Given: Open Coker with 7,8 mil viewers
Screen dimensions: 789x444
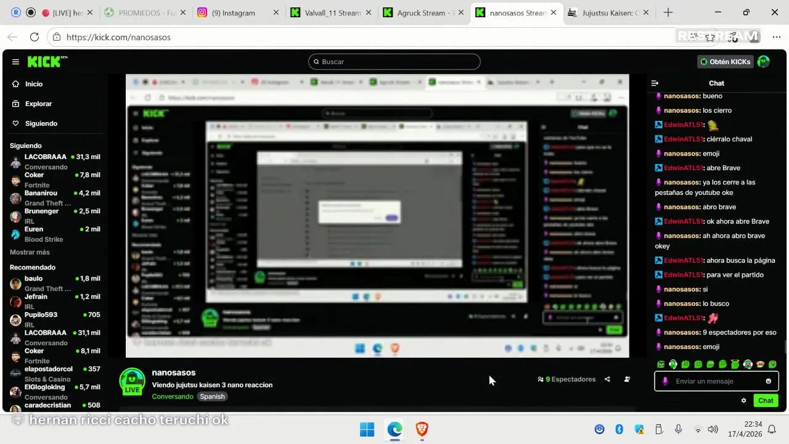Looking at the screenshot, I should pos(55,179).
